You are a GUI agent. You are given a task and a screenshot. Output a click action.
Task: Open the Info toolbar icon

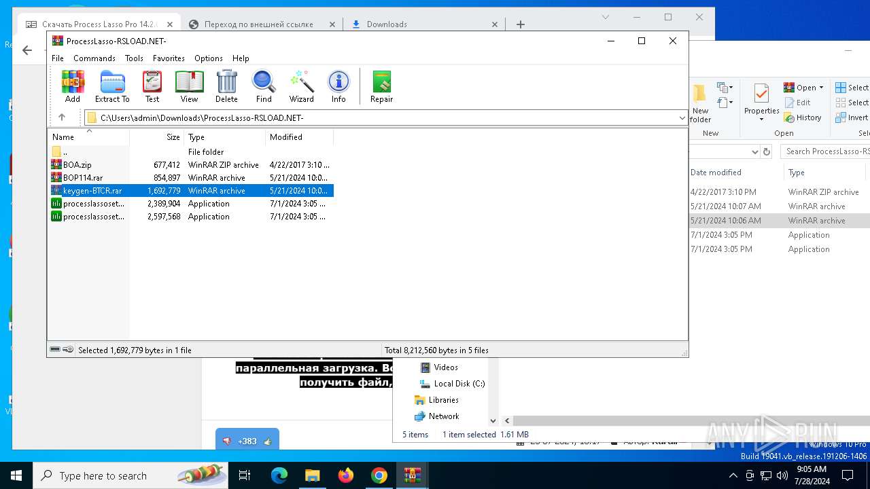(338, 86)
